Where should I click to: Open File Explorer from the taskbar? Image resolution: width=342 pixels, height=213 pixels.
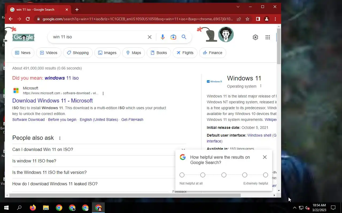tap(46, 208)
